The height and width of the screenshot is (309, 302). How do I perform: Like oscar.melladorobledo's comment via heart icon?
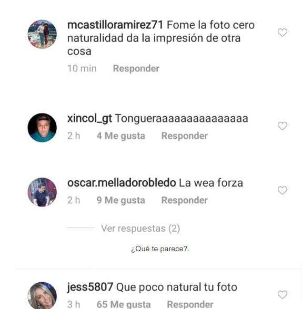tap(283, 190)
